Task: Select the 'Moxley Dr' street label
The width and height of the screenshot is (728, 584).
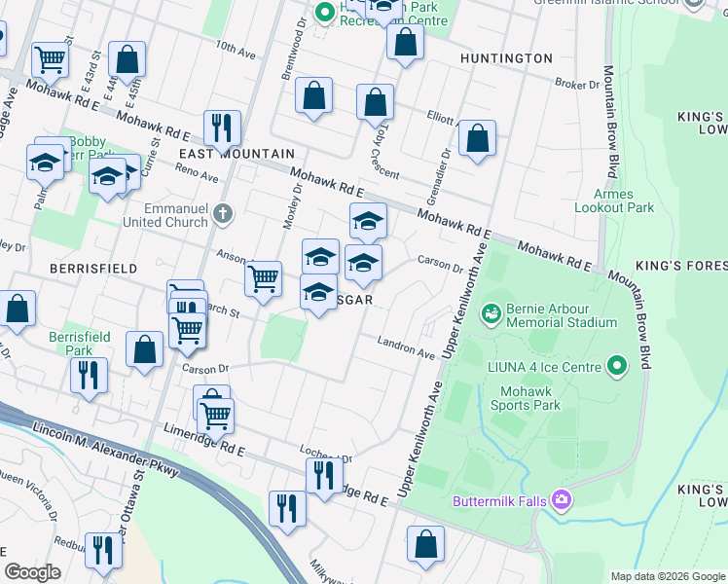Action: (x=293, y=206)
